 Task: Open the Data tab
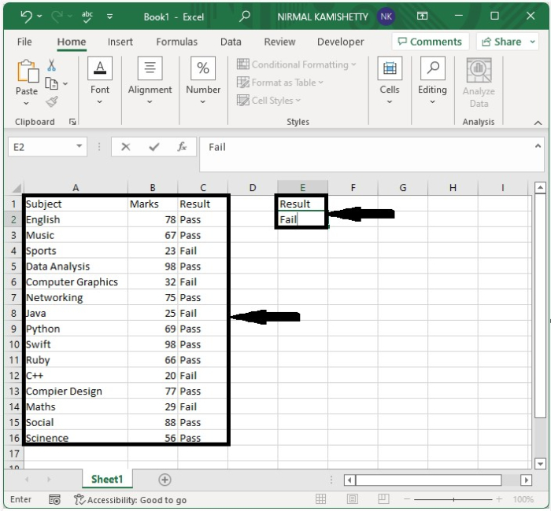(231, 42)
